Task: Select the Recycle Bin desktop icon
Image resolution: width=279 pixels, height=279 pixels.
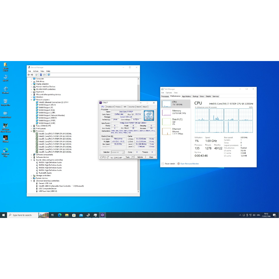Action: point(5,101)
